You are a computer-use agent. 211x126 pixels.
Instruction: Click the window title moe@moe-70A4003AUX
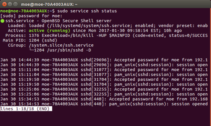point(105,4)
